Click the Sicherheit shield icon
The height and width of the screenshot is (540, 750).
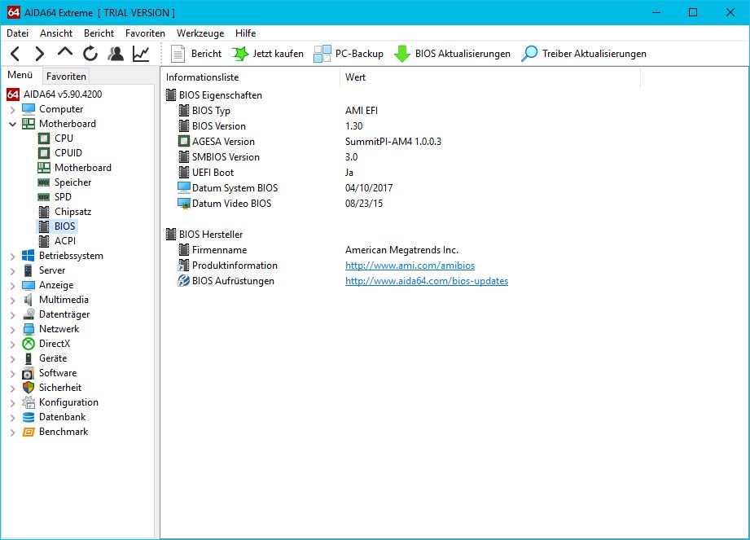[29, 388]
